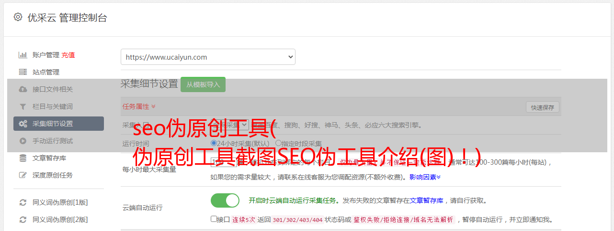This screenshot has width=614, height=231.
Task: Click the gears icon for 采集细节设置
Action: (x=23, y=124)
